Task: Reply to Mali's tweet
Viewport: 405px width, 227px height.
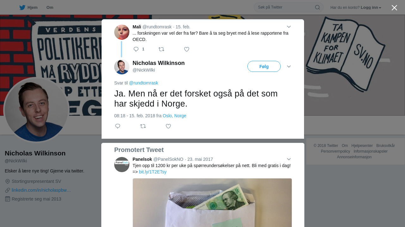Action: click(x=136, y=49)
